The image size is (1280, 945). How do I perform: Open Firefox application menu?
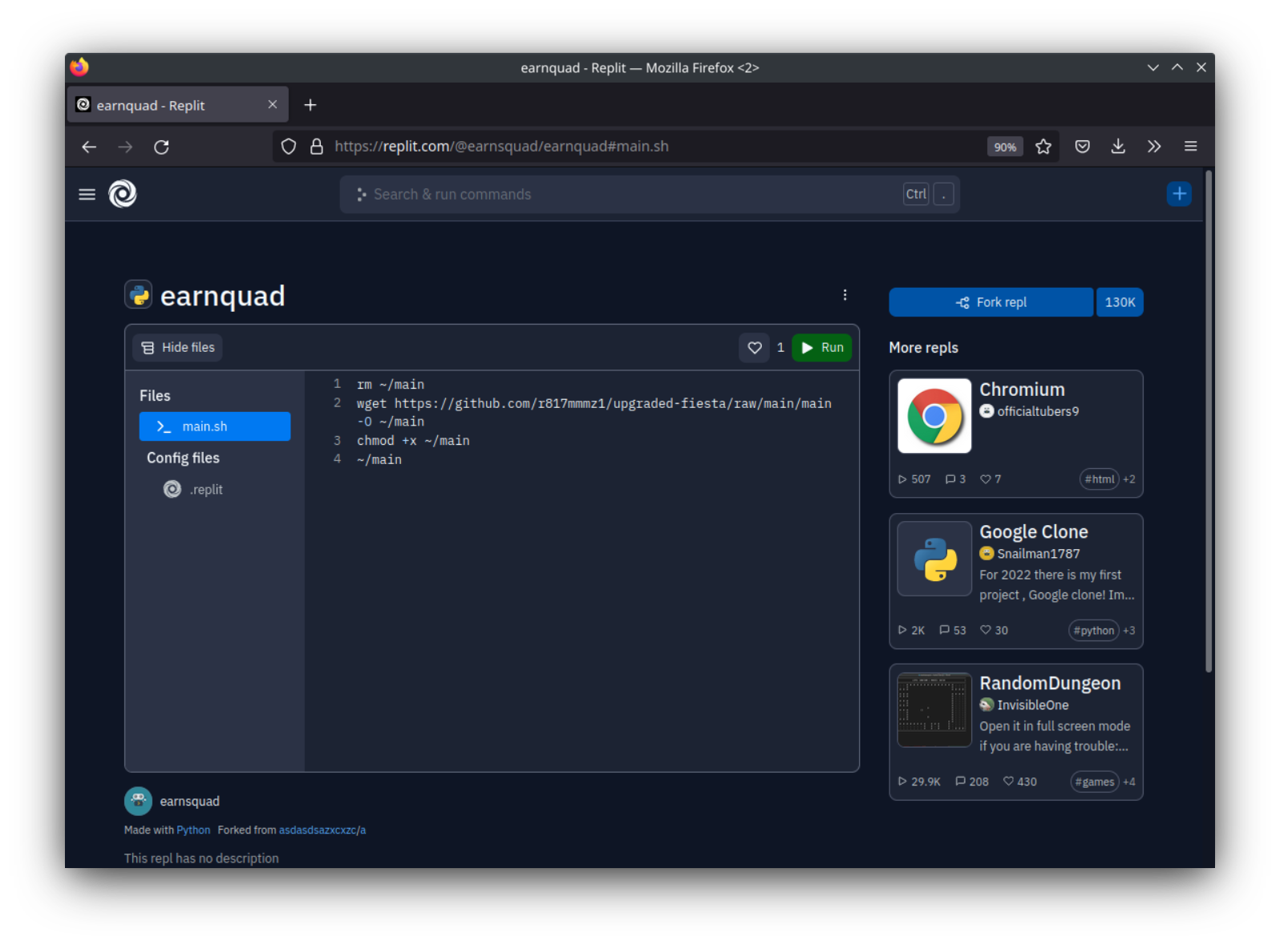pyautogui.click(x=1191, y=147)
